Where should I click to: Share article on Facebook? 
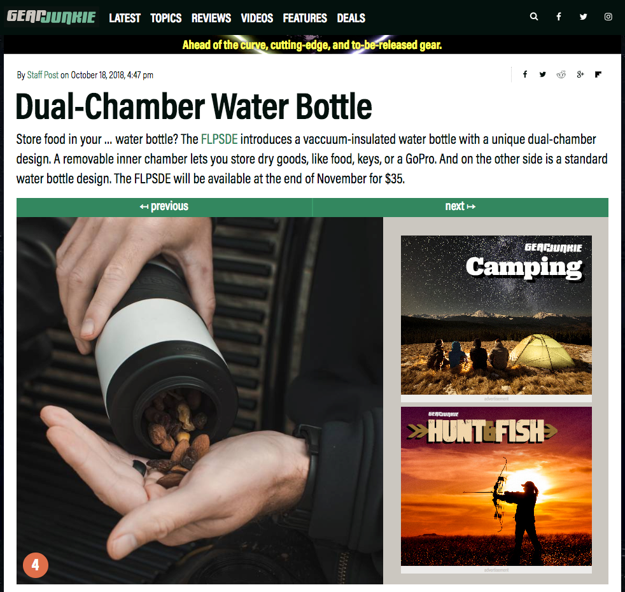click(x=525, y=74)
